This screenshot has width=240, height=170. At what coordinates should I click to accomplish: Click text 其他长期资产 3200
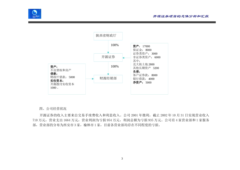(x=146, y=68)
